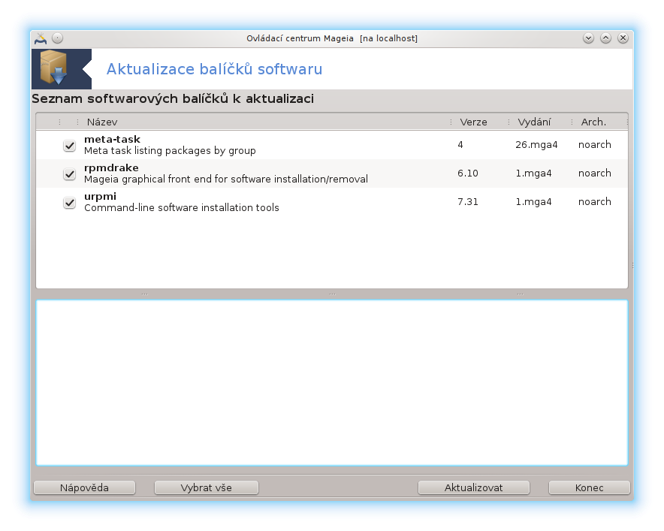Click the Nápověda help button

[x=84, y=487]
